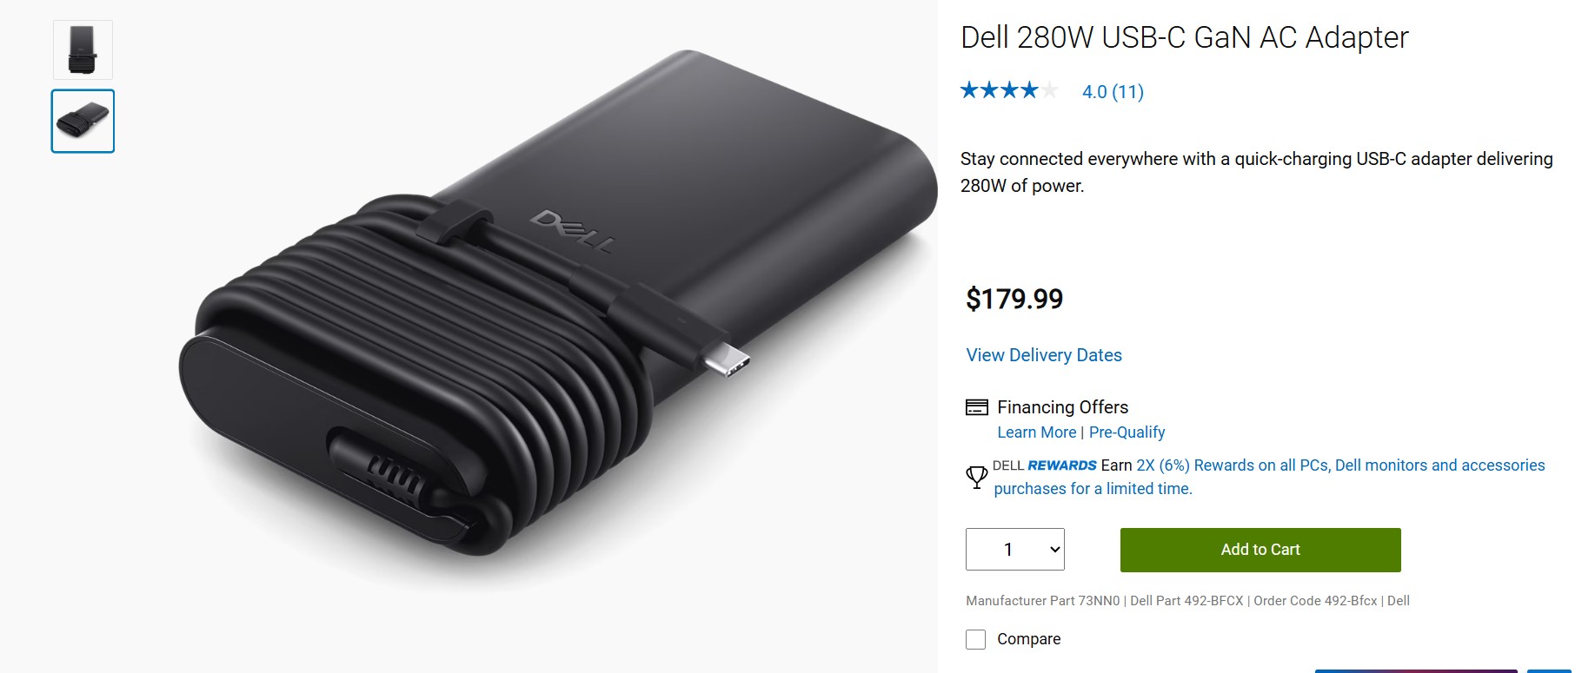The image size is (1582, 673).
Task: Click the Learn More financing link
Action: pos(1036,432)
